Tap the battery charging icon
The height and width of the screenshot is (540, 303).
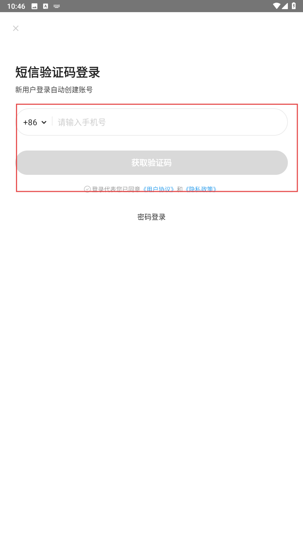point(294,6)
